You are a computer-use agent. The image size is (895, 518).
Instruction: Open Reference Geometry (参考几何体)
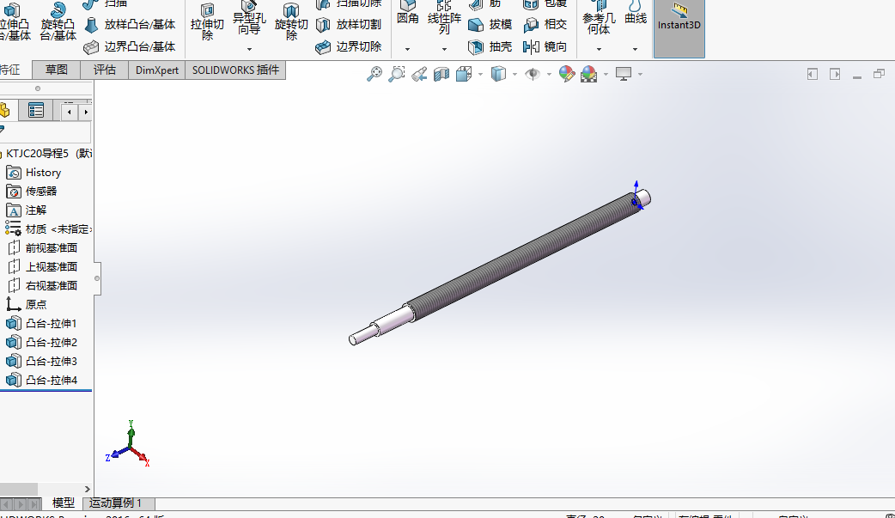pos(599,18)
